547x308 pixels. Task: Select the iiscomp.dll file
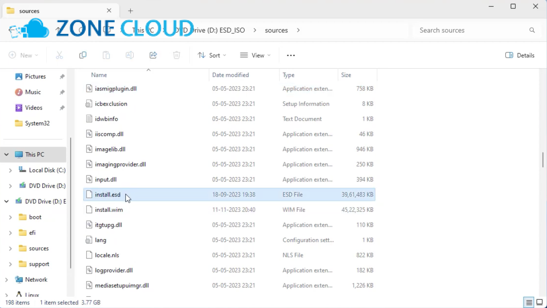(x=109, y=134)
